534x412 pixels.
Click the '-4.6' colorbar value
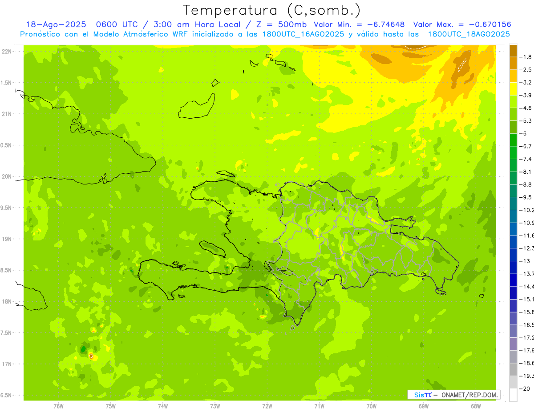tap(526, 108)
